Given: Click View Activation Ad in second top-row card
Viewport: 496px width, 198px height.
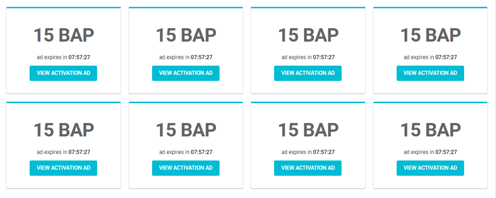Looking at the screenshot, I should point(186,73).
